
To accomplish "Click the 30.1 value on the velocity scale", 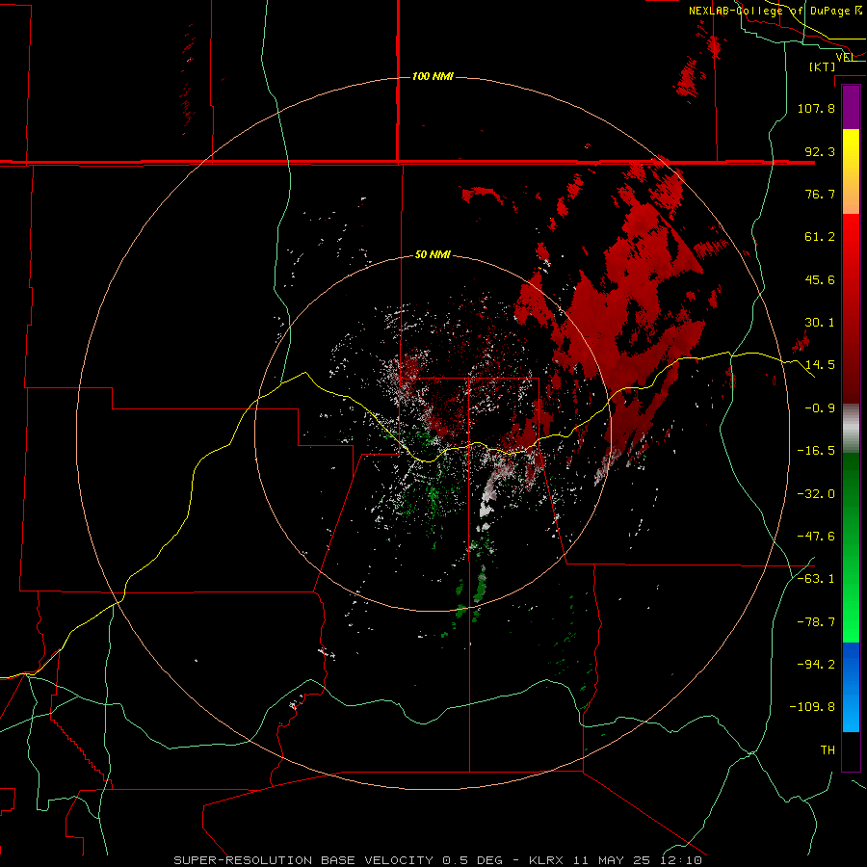I will [820, 323].
